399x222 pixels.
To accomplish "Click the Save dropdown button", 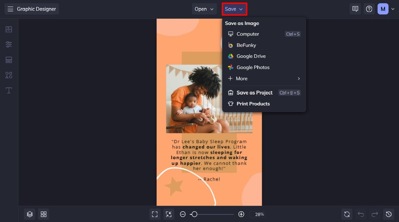I will (x=234, y=9).
